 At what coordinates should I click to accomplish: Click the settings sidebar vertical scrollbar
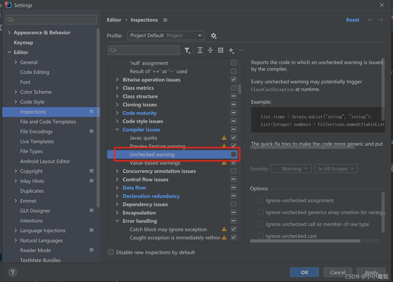coord(98,118)
